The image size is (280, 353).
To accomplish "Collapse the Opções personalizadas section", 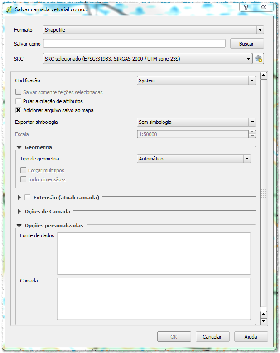I will (x=19, y=226).
